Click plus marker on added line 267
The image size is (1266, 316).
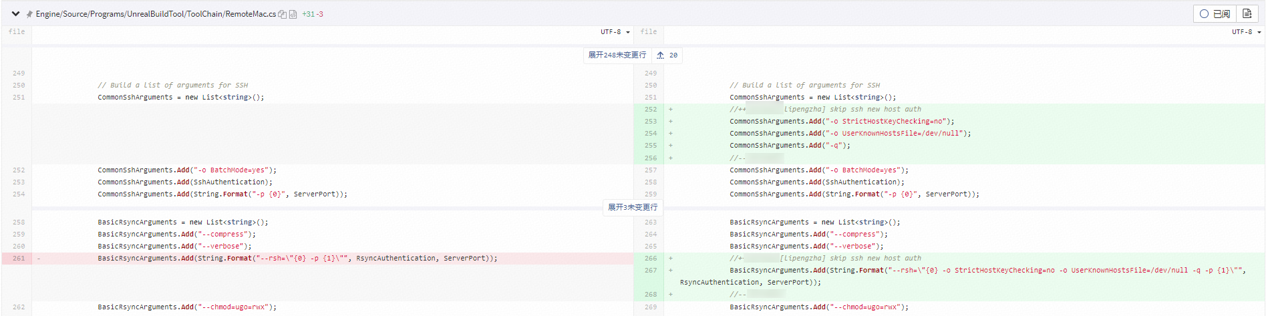click(670, 271)
